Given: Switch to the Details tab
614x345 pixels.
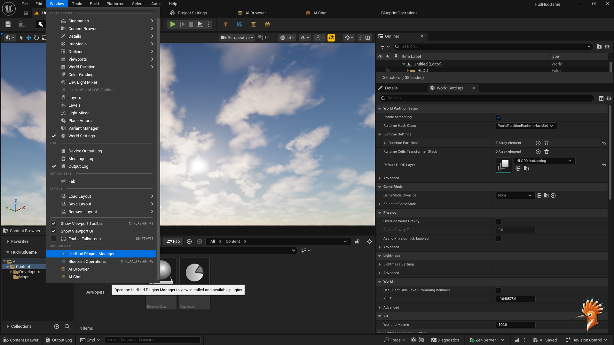Looking at the screenshot, I should [x=391, y=88].
